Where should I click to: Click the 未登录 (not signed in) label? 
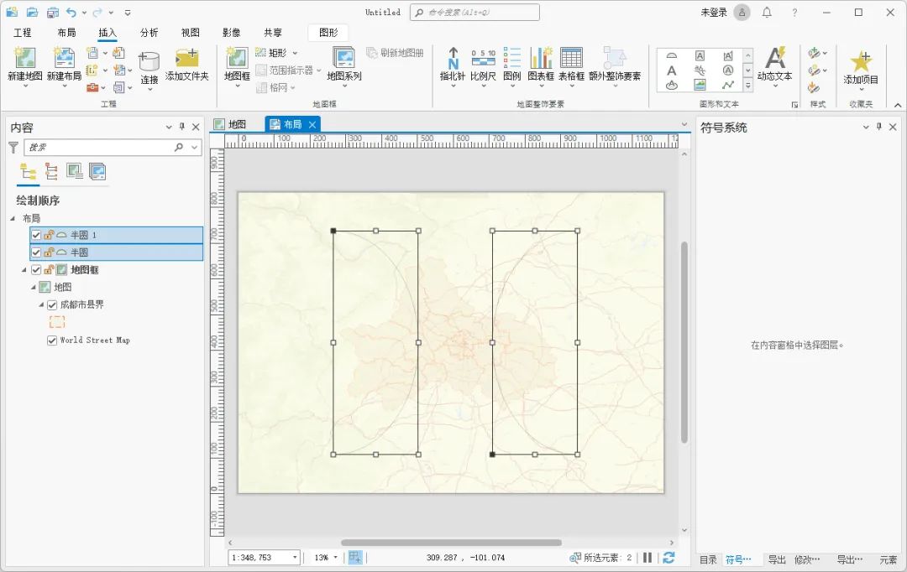[714, 12]
